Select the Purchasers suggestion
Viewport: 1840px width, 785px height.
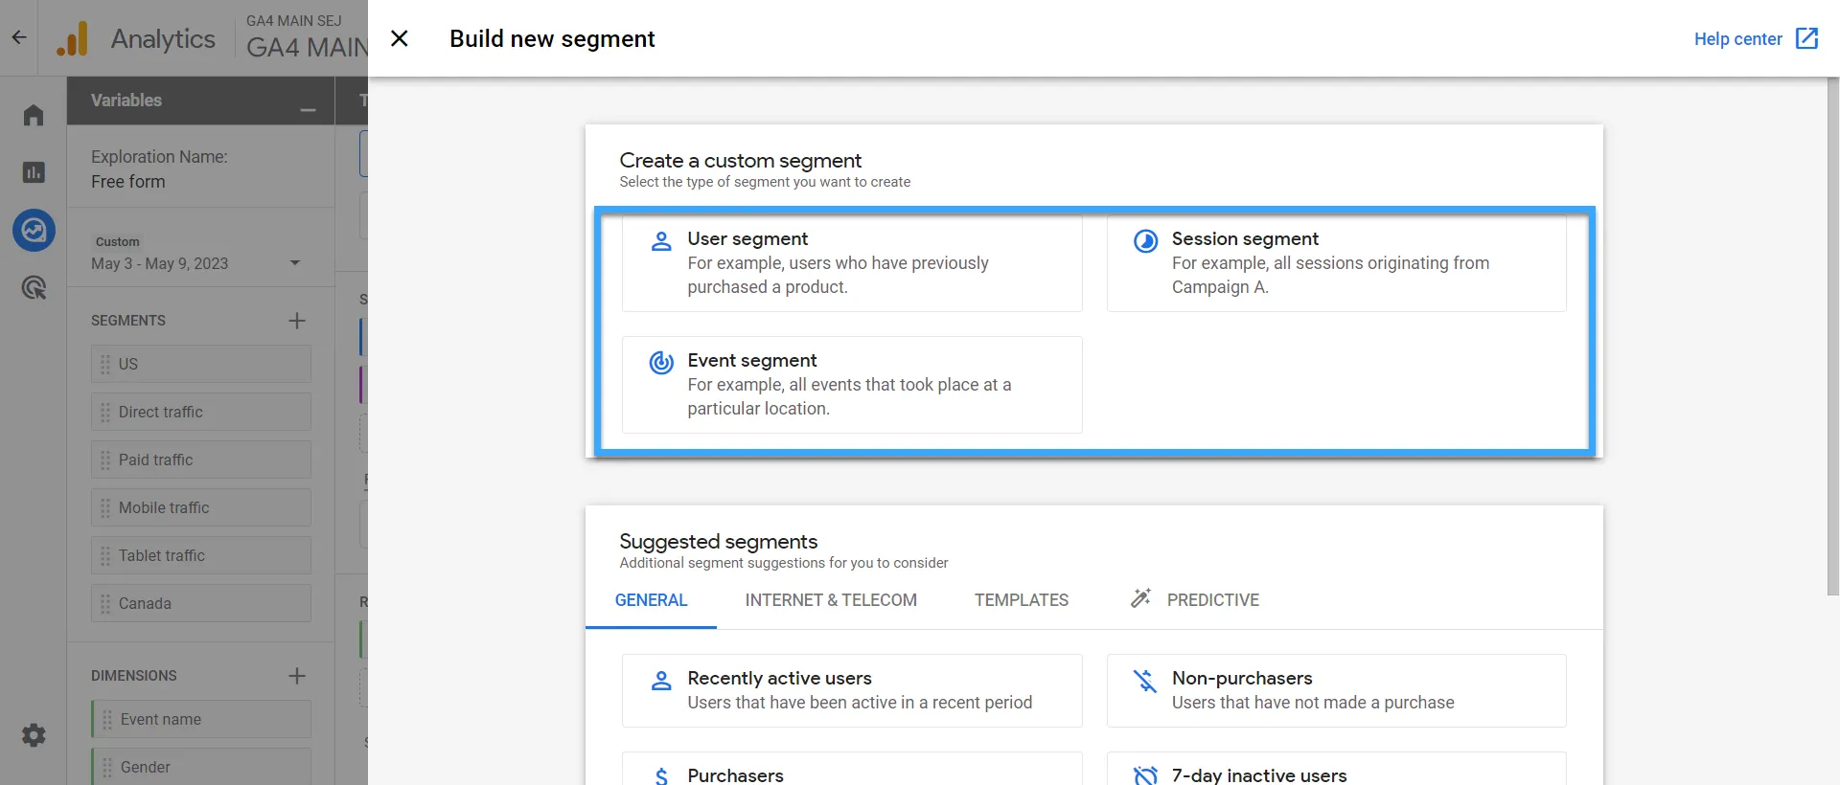point(852,769)
